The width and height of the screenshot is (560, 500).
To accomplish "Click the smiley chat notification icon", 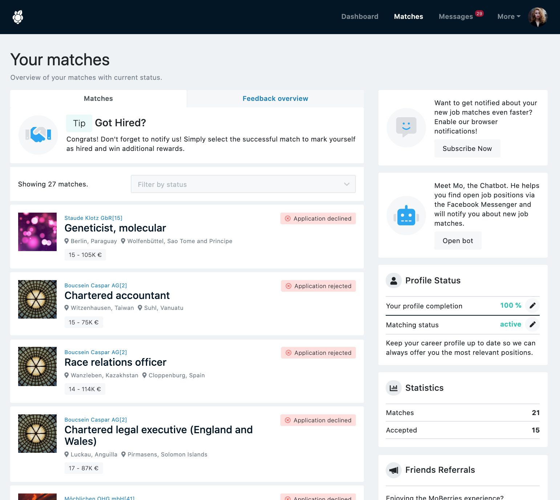I will 406,128.
